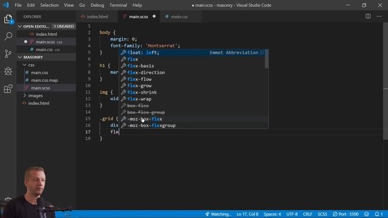388x218 pixels.
Task: Place cursor on 'font-family' line
Action: pyautogui.click(x=145, y=46)
